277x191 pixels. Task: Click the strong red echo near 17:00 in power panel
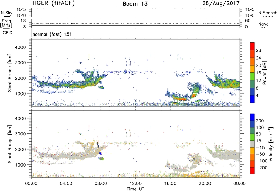tap(180, 99)
